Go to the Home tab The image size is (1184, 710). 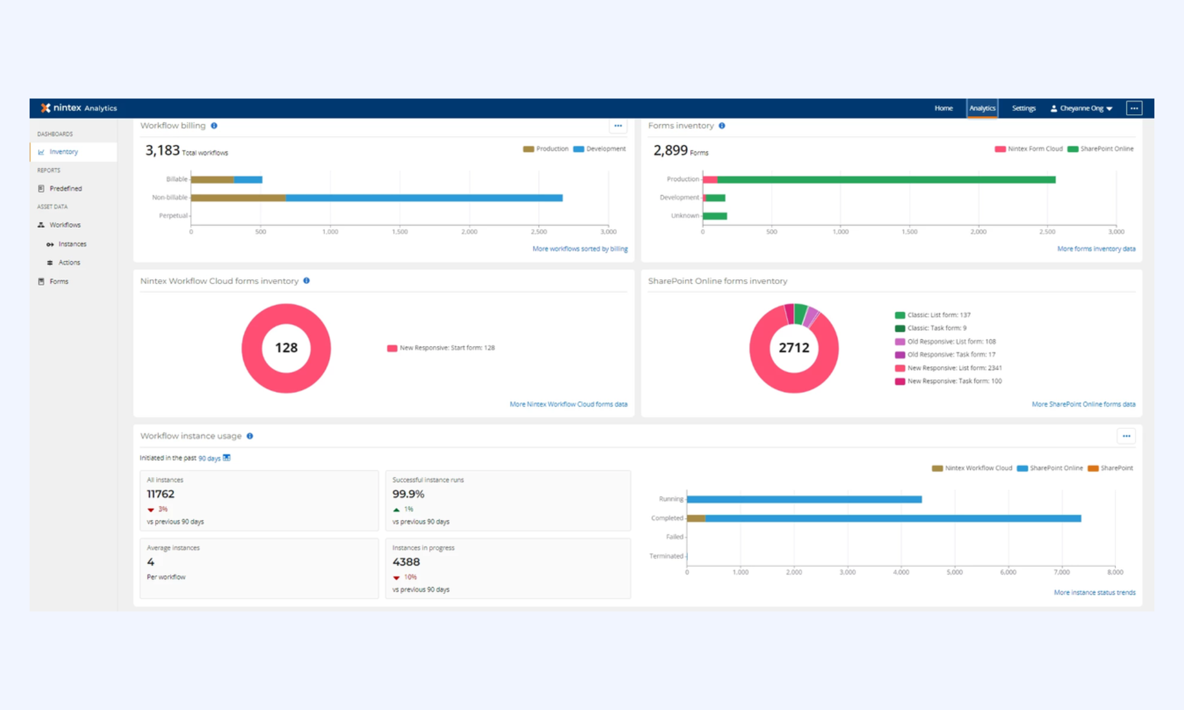pyautogui.click(x=944, y=108)
